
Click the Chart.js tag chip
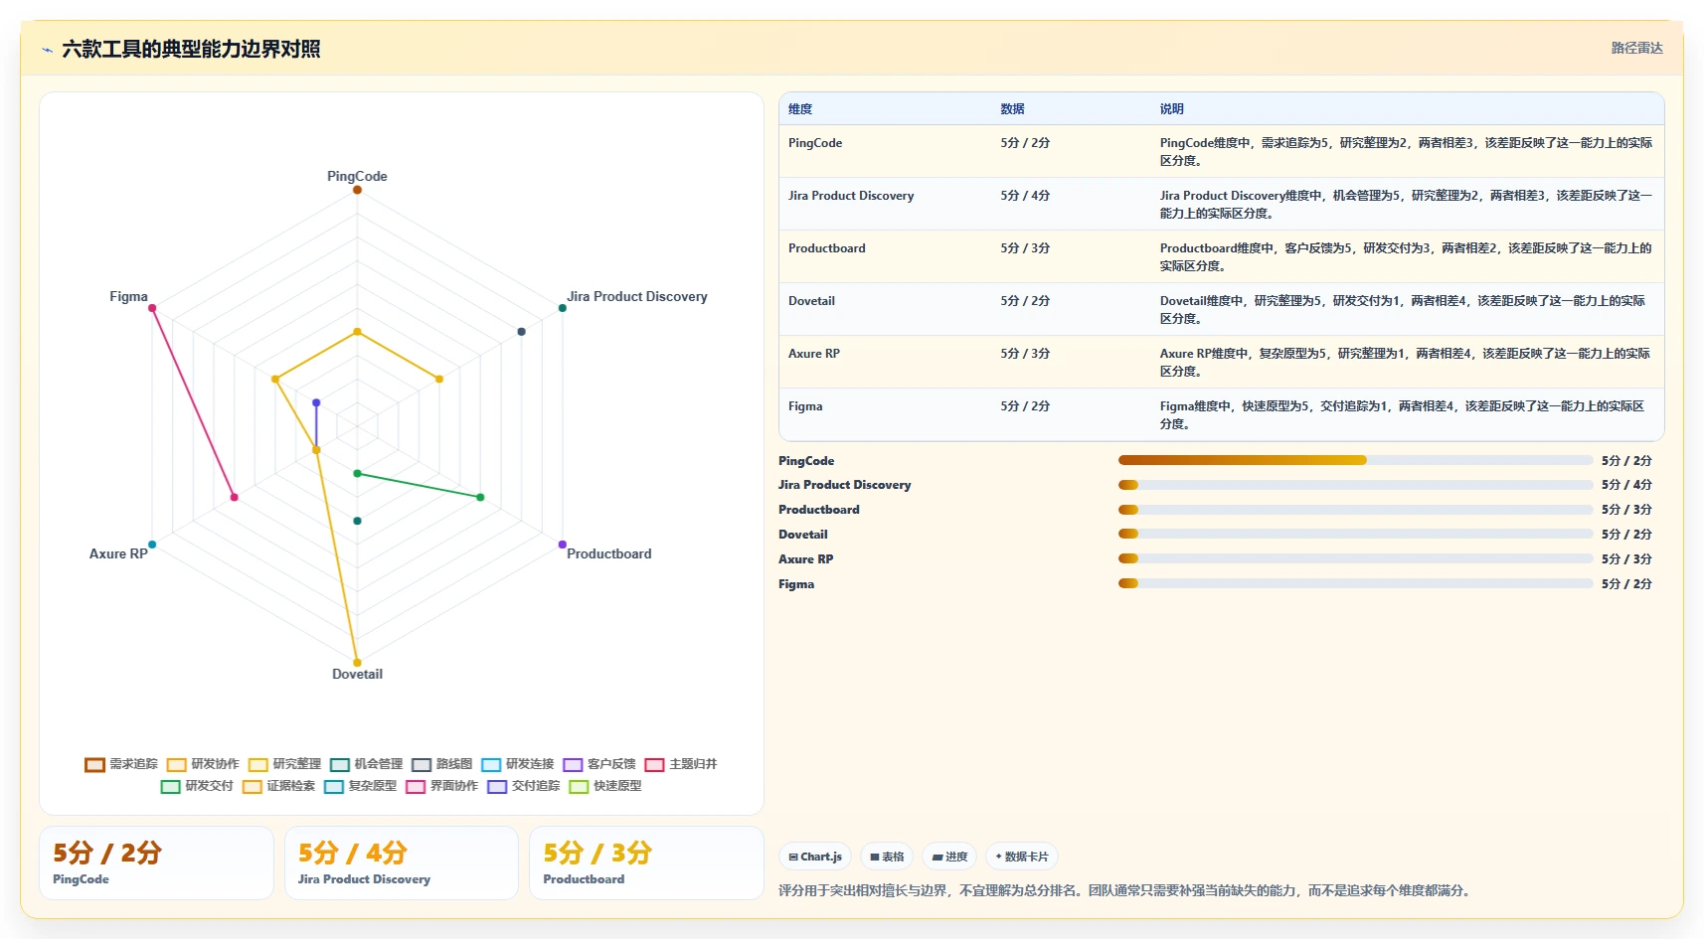tap(815, 857)
